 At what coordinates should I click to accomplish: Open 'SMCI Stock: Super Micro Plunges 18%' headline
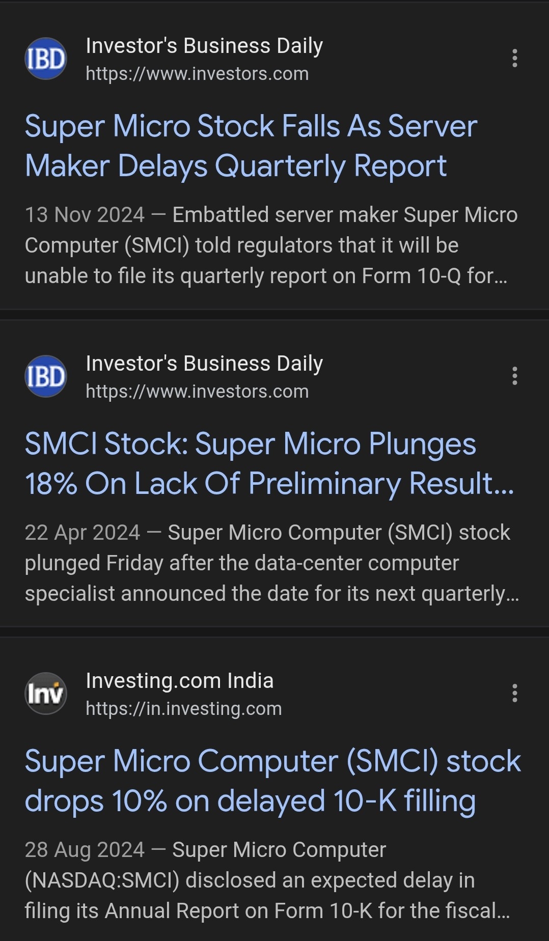coord(269,463)
